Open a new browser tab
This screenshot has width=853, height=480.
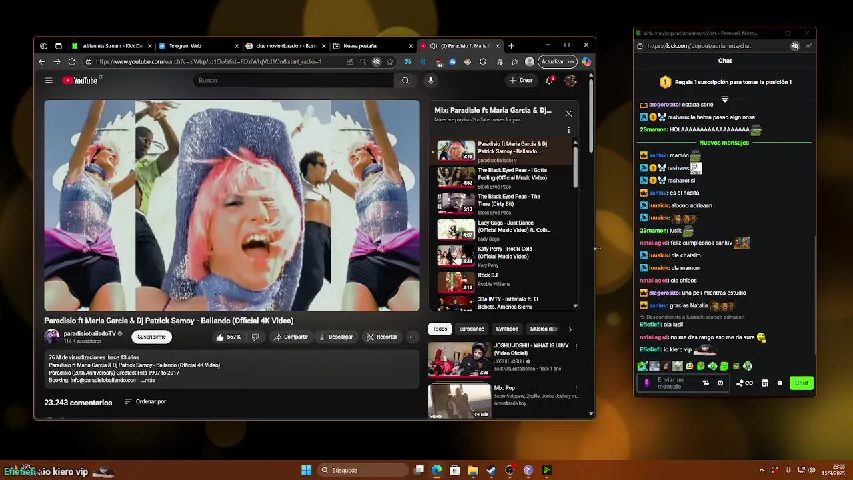point(511,46)
